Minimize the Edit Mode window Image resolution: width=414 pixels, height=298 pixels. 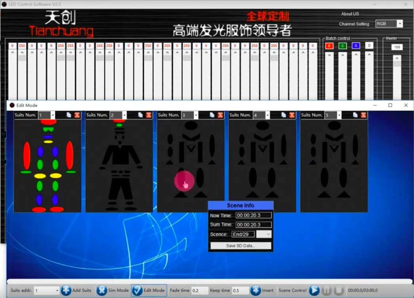(375, 105)
